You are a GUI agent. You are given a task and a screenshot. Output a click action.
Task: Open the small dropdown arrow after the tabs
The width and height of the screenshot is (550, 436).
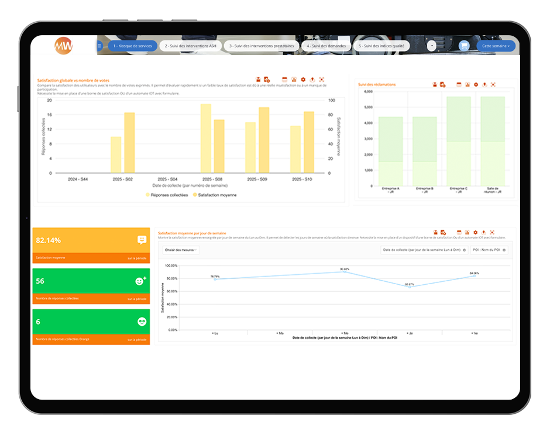(x=431, y=46)
